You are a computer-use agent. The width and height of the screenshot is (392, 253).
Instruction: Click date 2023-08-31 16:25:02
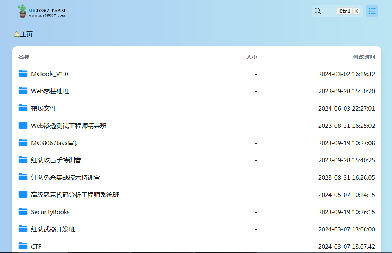coord(346,126)
